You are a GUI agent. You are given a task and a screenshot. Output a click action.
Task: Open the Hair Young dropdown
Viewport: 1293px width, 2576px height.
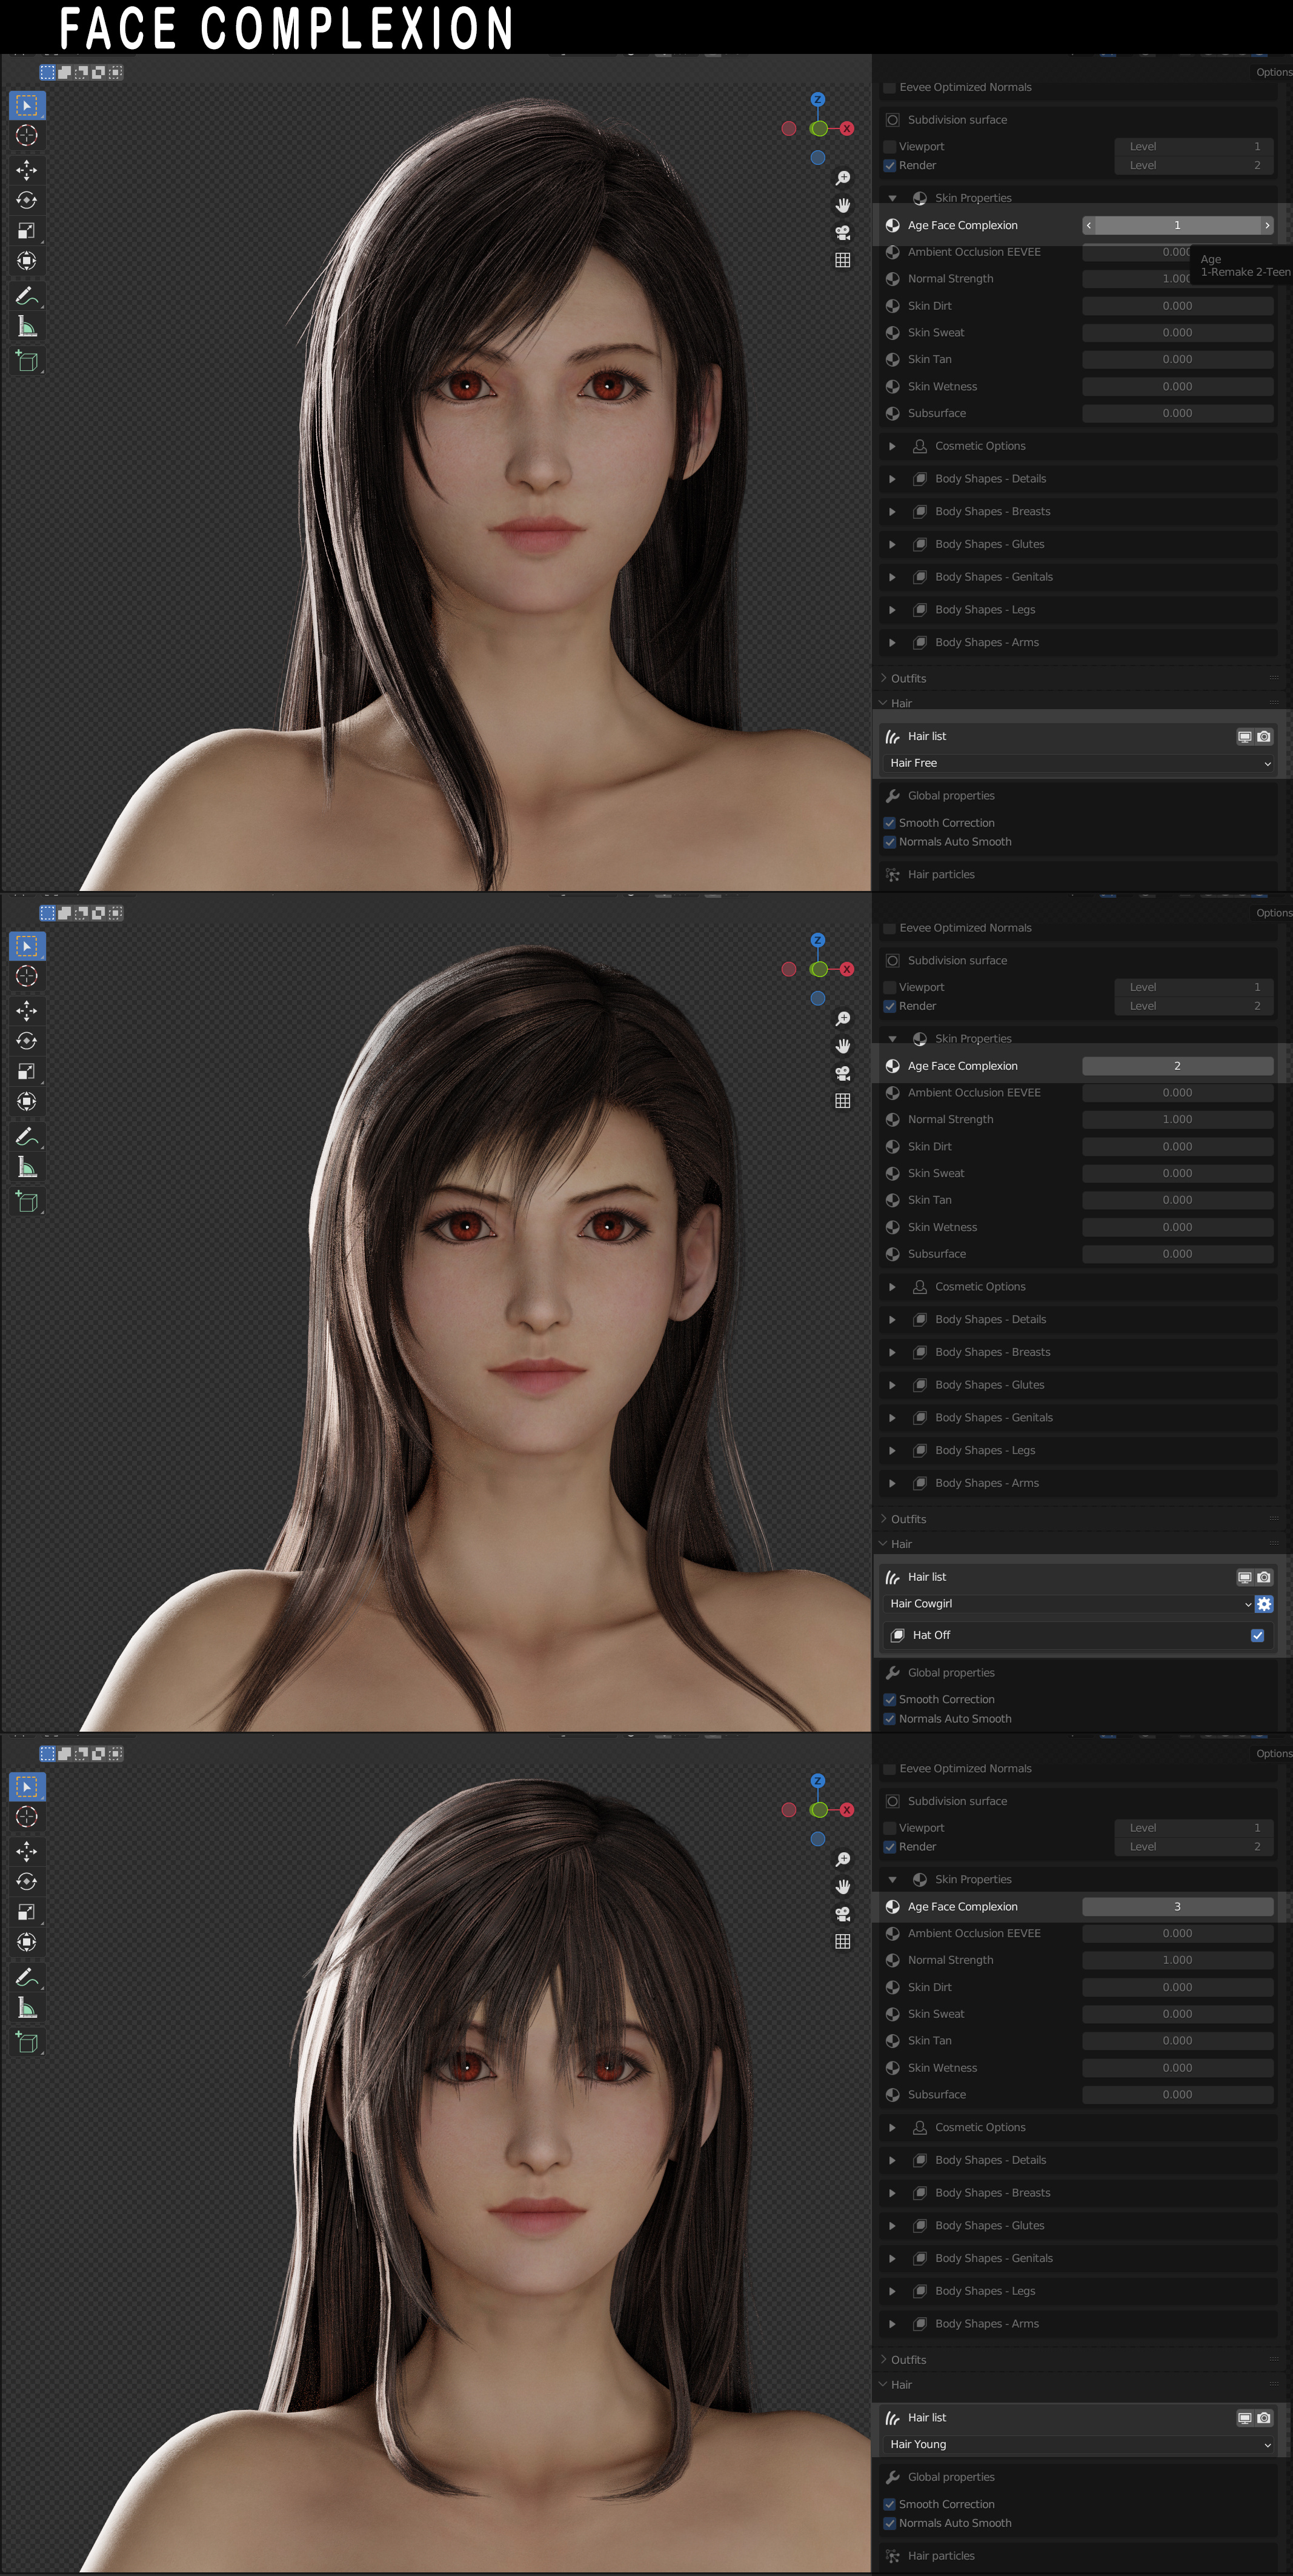(x=1079, y=2445)
